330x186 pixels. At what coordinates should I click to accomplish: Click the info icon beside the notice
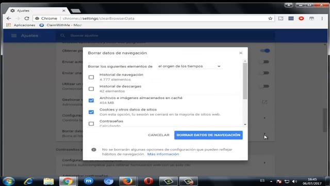[94, 149]
